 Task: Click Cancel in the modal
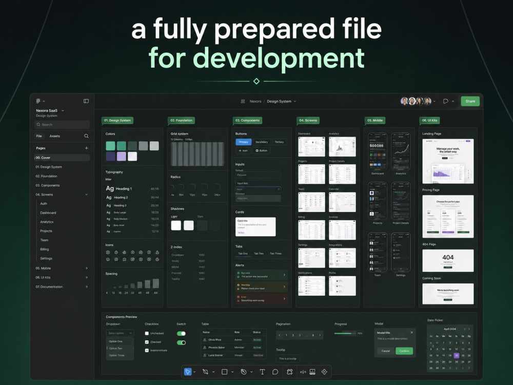[385, 351]
